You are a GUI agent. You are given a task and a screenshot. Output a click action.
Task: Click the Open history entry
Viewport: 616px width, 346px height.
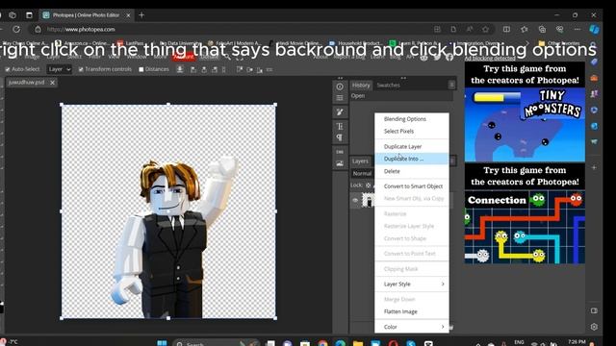coord(401,96)
